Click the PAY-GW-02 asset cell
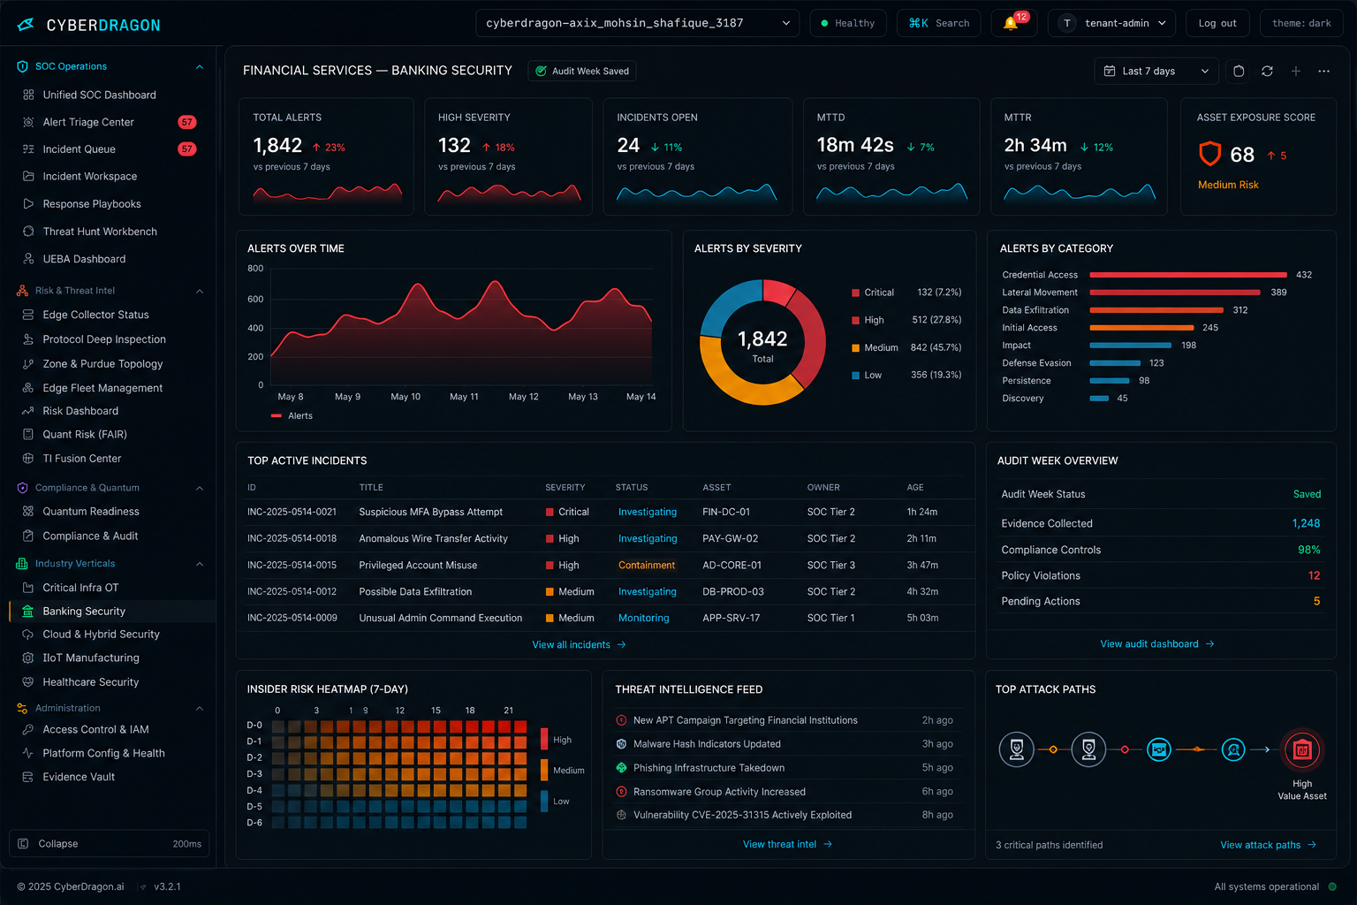1357x905 pixels. point(730,538)
